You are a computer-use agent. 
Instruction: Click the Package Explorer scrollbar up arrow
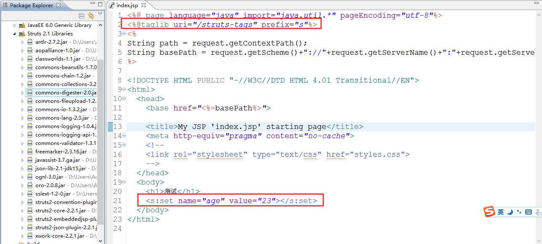pyautogui.click(x=101, y=24)
